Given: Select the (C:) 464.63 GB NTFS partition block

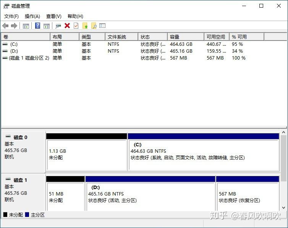Looking at the screenshot, I should (x=204, y=152).
